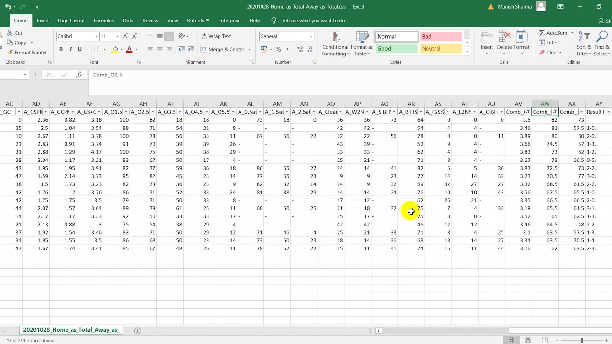Toggle Bottom Align button

pos(169,36)
